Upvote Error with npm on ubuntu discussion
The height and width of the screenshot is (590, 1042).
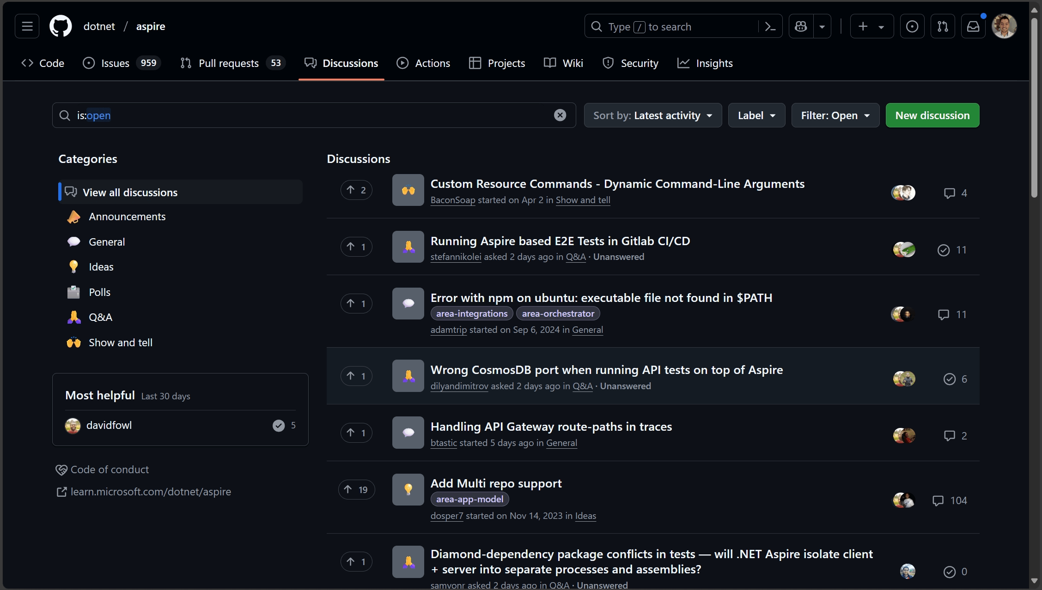[356, 303]
